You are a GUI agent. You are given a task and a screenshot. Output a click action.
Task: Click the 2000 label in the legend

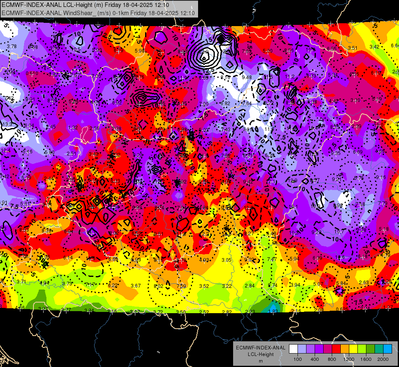(383, 359)
